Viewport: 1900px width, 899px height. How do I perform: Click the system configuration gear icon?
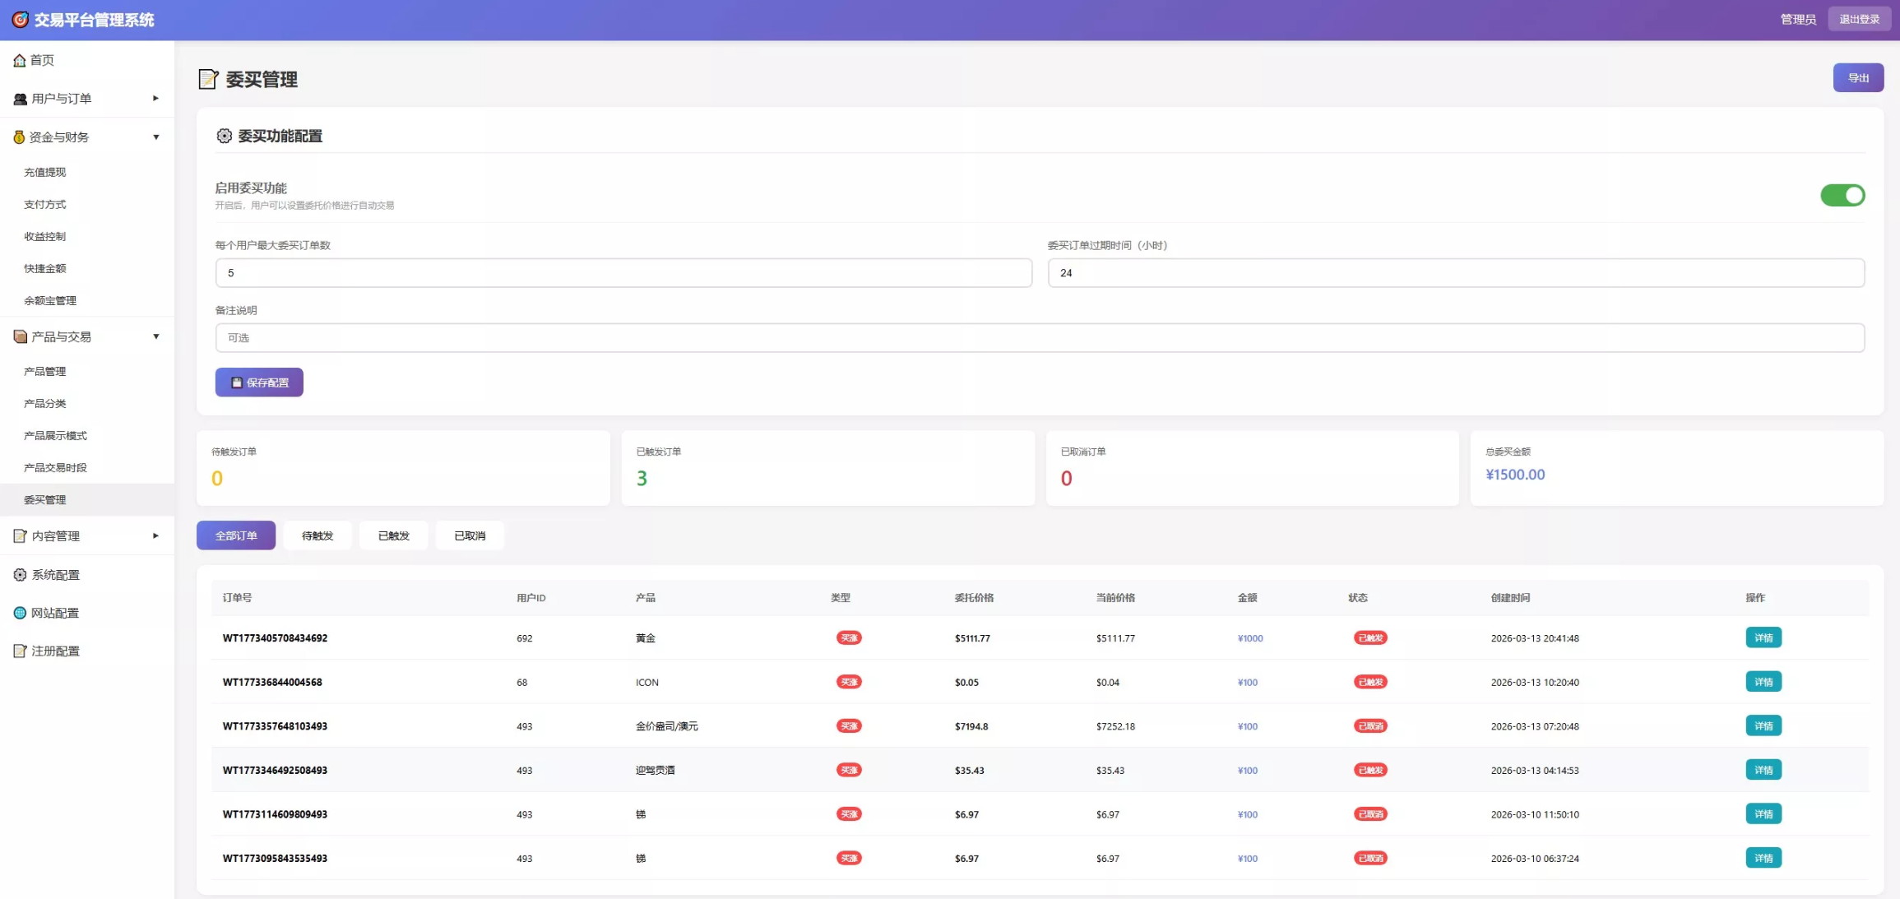click(x=20, y=575)
